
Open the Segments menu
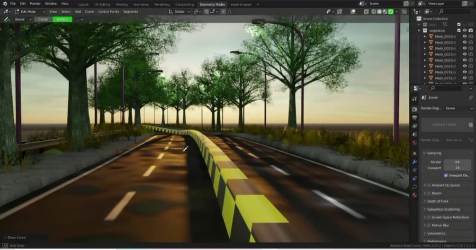(131, 11)
